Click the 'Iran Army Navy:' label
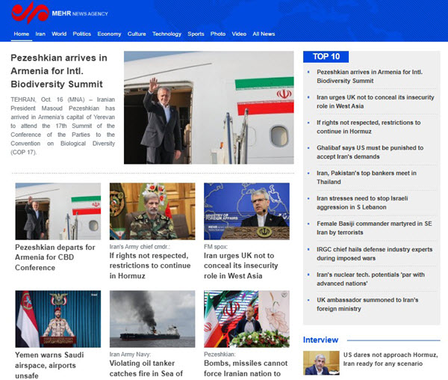Viewport: 448px width, 380px height. coord(130,355)
